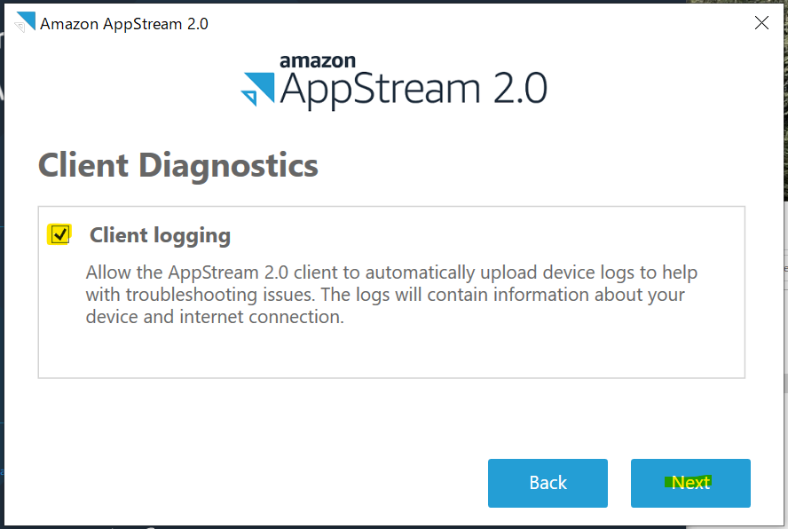Click the amazon text above the logo
The image size is (788, 529).
[318, 62]
